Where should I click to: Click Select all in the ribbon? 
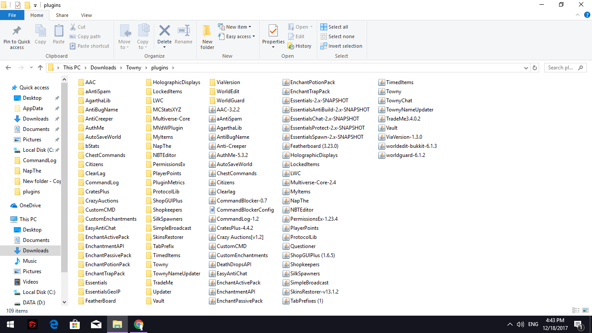(334, 27)
